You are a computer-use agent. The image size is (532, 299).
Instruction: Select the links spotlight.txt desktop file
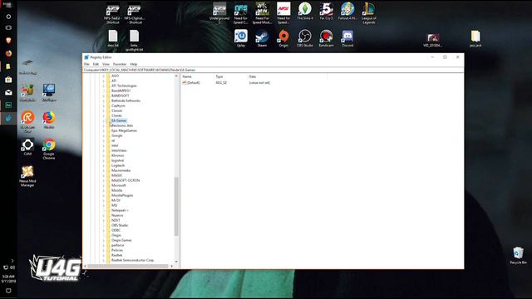pyautogui.click(x=134, y=40)
